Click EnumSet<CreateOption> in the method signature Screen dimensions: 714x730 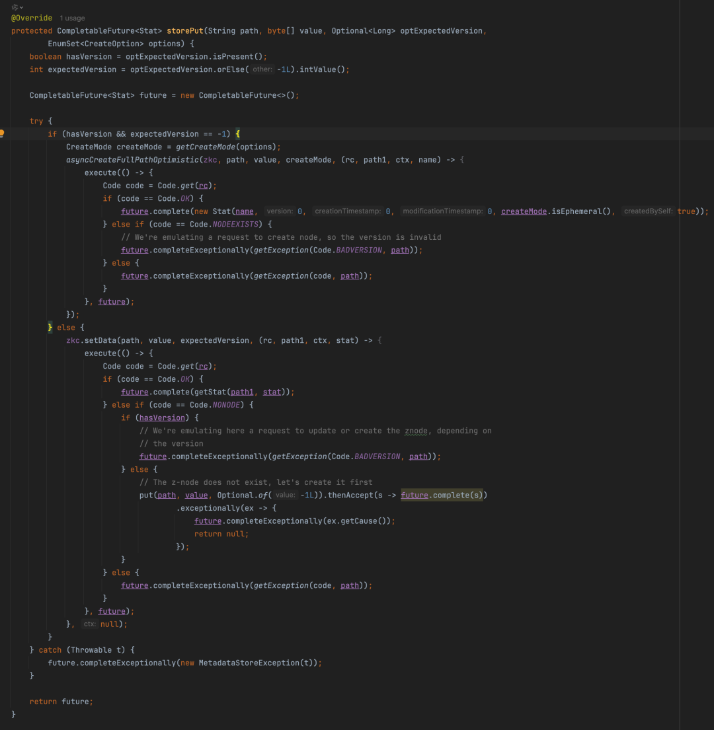[96, 44]
